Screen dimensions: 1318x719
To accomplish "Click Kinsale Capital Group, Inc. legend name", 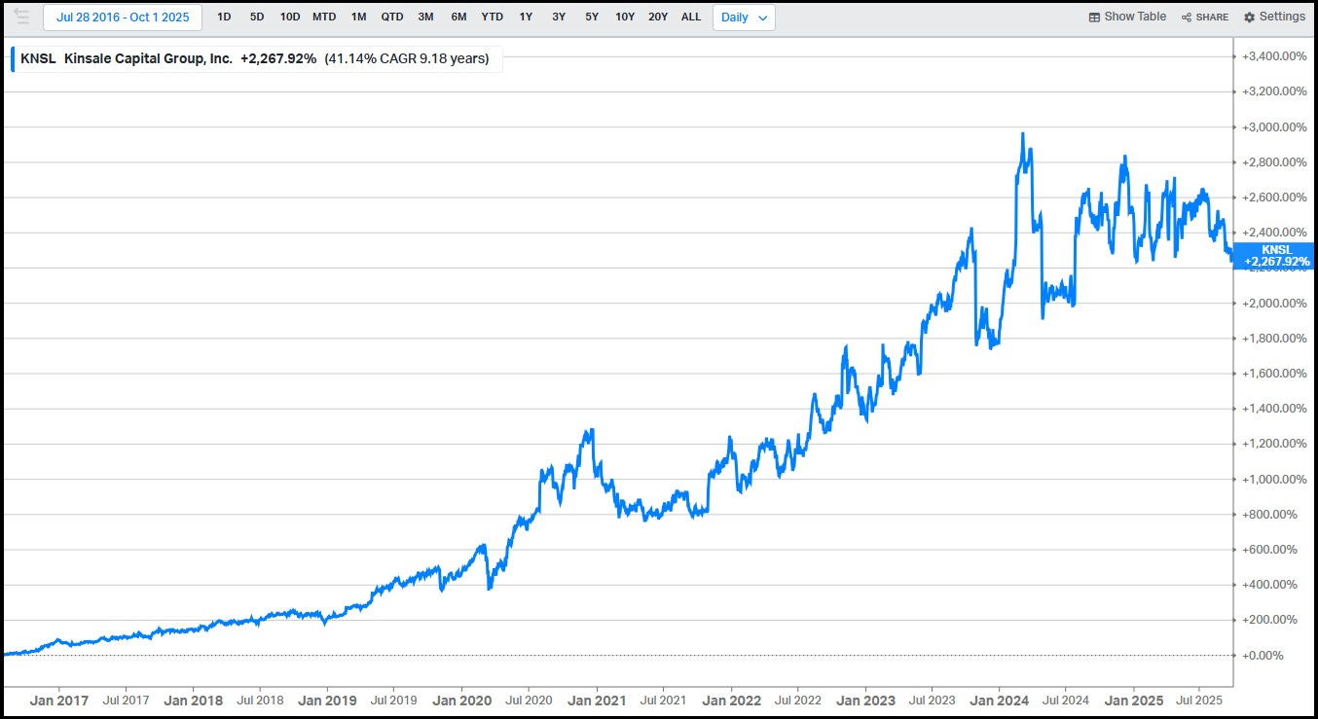I will (x=148, y=58).
